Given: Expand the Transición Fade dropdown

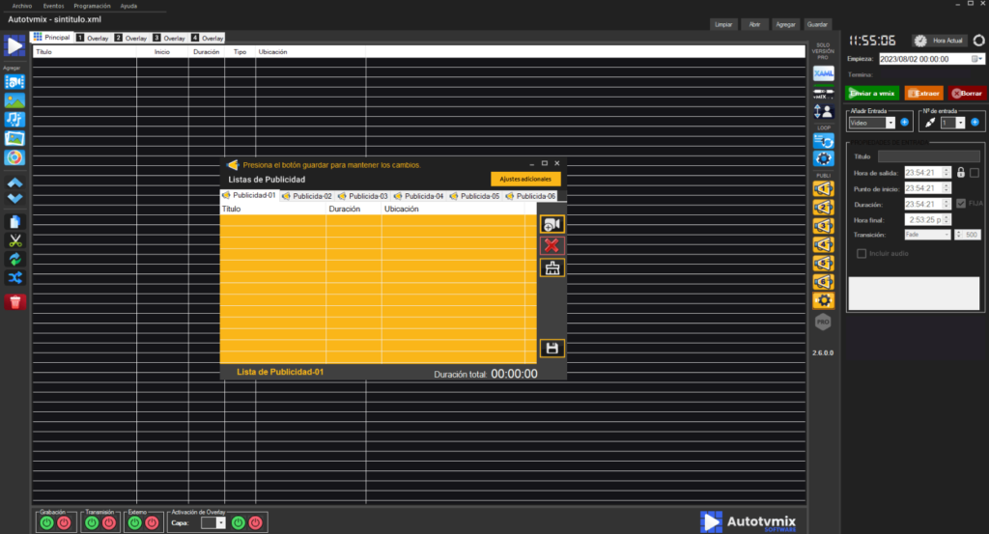Looking at the screenshot, I should coord(926,235).
